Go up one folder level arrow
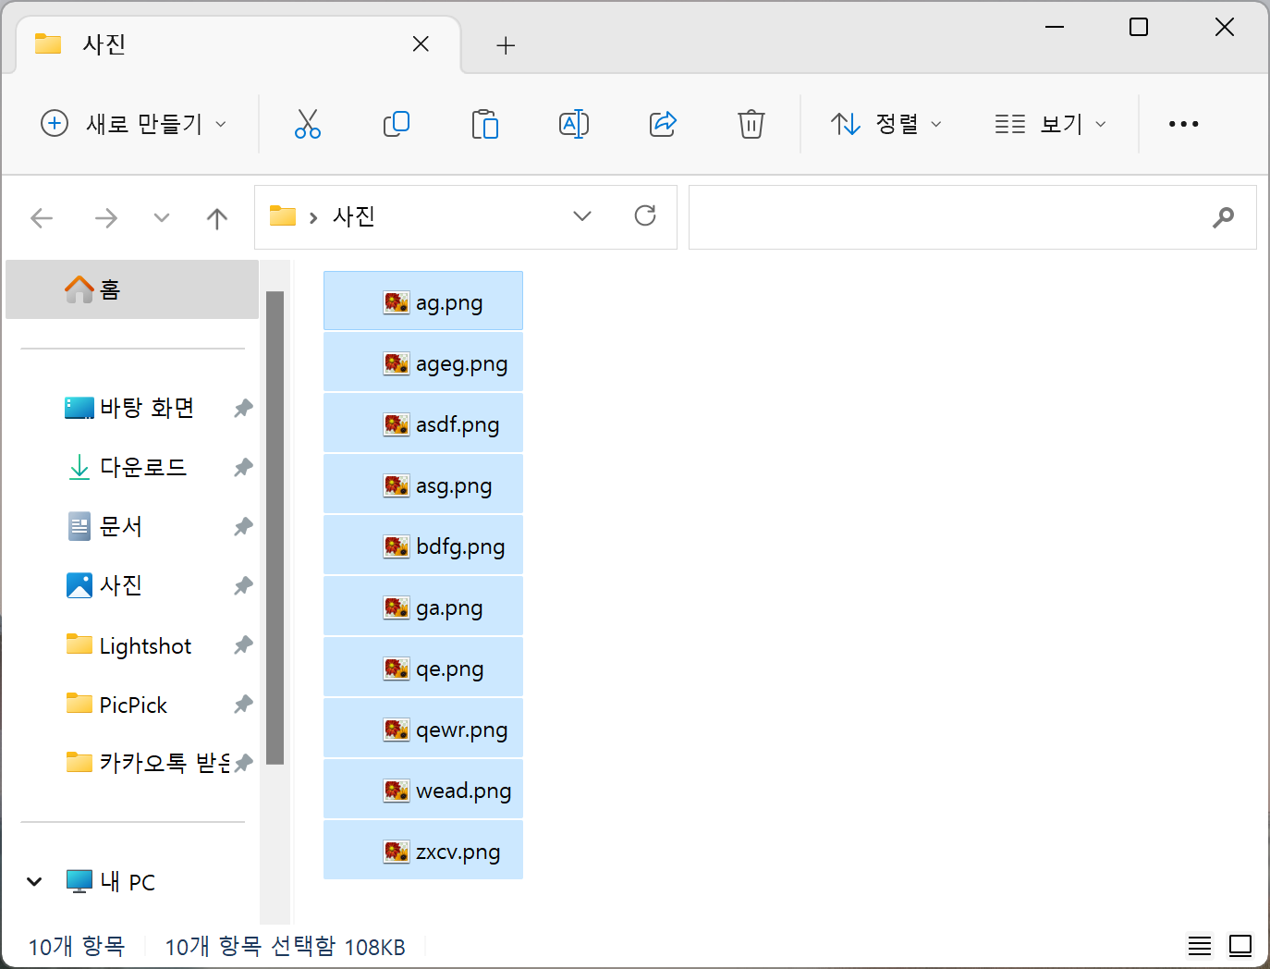 pos(217,218)
